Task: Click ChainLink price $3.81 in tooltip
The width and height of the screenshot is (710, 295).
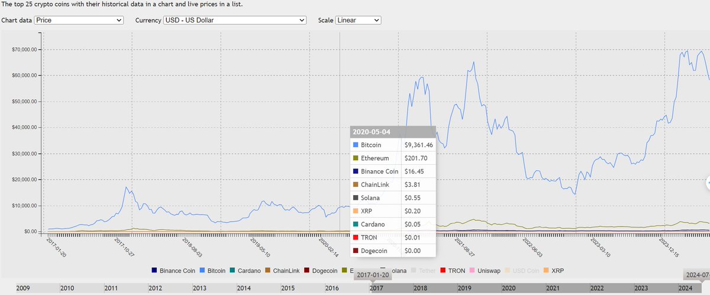Action: coord(412,184)
